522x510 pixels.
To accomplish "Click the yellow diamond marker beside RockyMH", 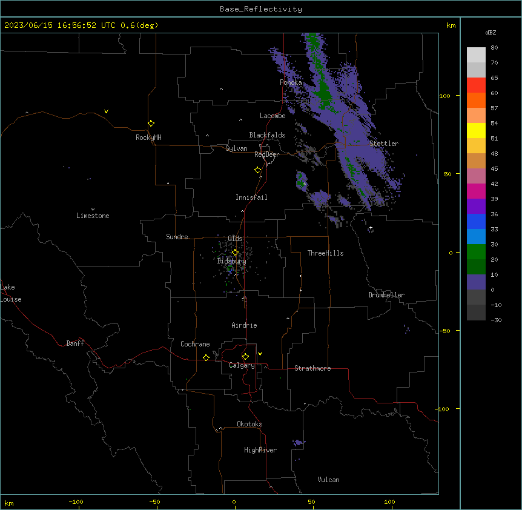I will 151,124.
